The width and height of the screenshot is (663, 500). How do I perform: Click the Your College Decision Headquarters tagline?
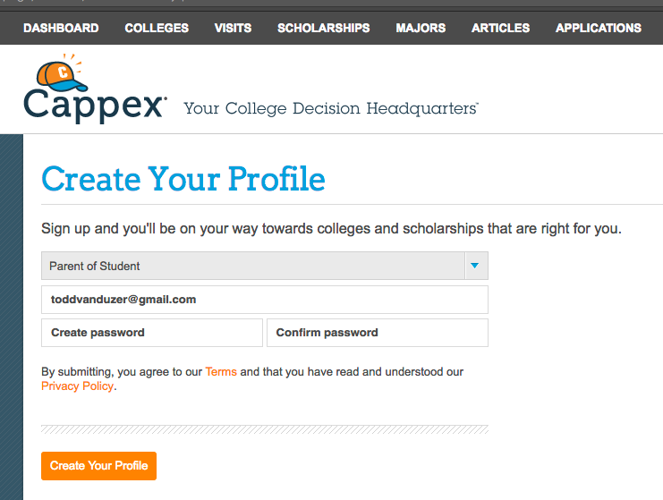pyautogui.click(x=331, y=108)
